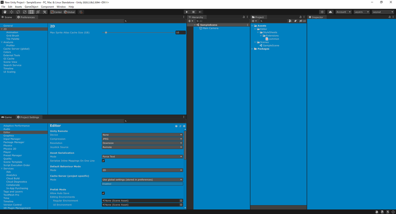
Task: Toggle Allow Auto Save checkbox
Action: point(103,193)
